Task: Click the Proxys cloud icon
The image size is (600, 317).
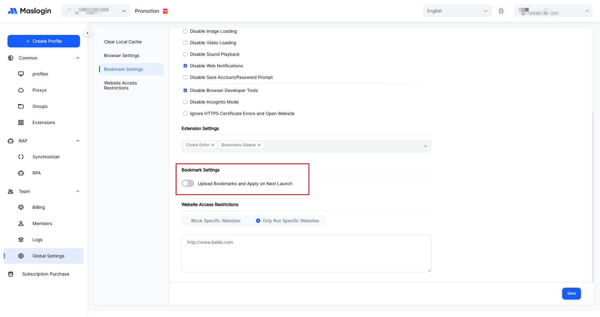Action: (x=21, y=90)
